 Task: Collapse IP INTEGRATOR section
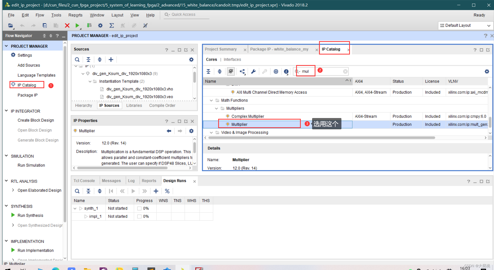tap(6, 111)
